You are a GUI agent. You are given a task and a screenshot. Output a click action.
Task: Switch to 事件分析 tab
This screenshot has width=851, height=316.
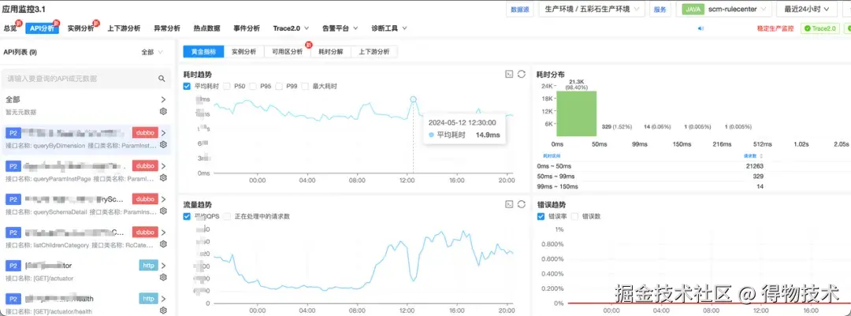click(247, 28)
